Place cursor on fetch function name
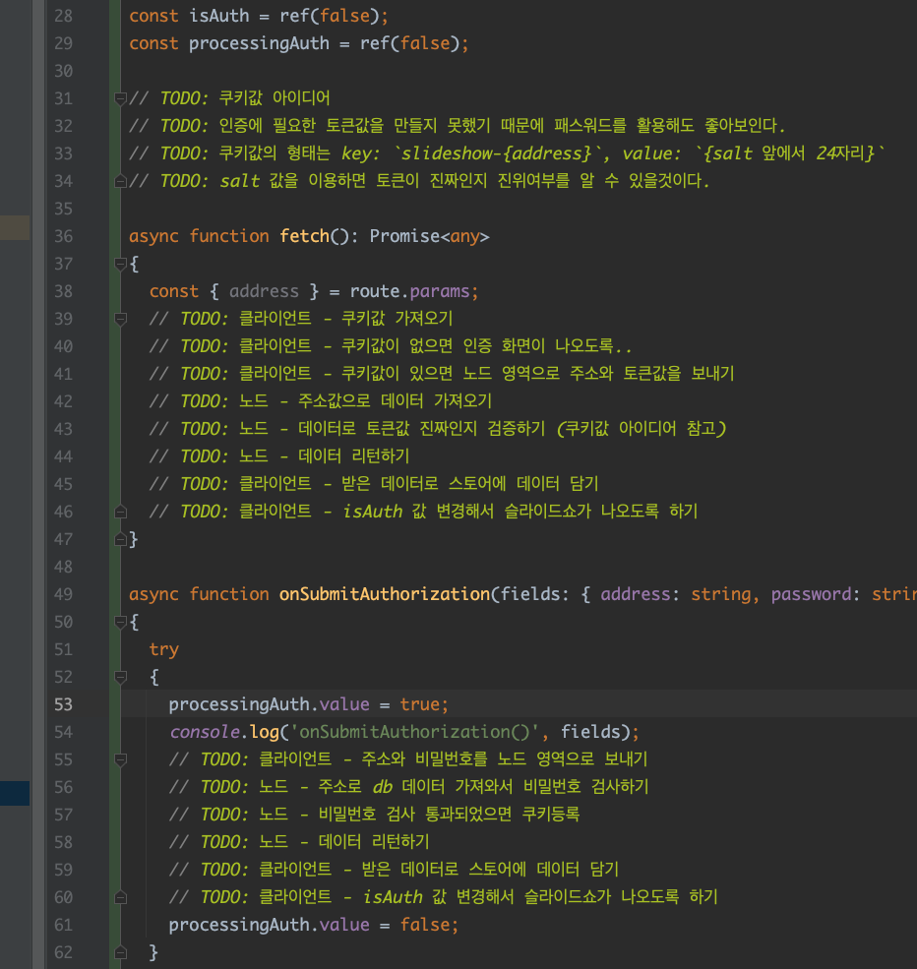The width and height of the screenshot is (917, 969). (305, 236)
